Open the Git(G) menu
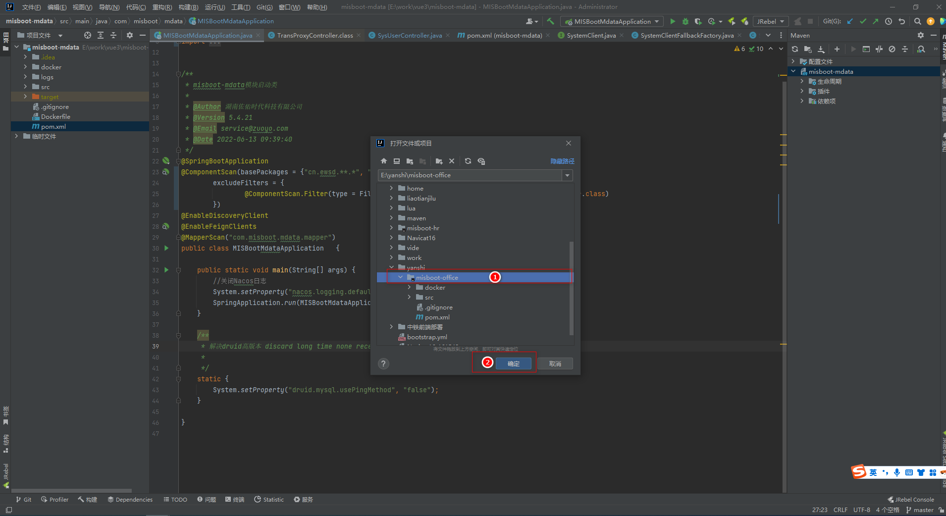Viewport: 946px width, 516px height. tap(264, 7)
